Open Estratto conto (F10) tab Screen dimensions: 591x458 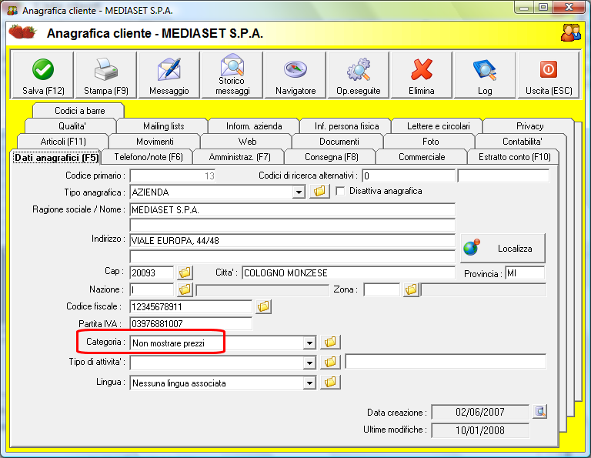point(514,157)
